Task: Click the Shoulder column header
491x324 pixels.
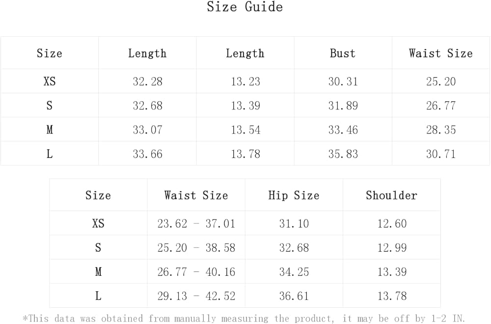Action: [x=391, y=195]
